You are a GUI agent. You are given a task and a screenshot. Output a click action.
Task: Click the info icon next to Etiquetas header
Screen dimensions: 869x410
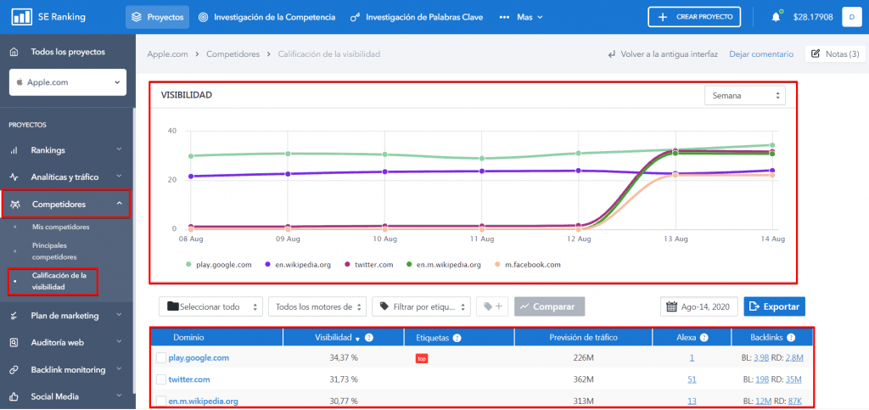457,337
